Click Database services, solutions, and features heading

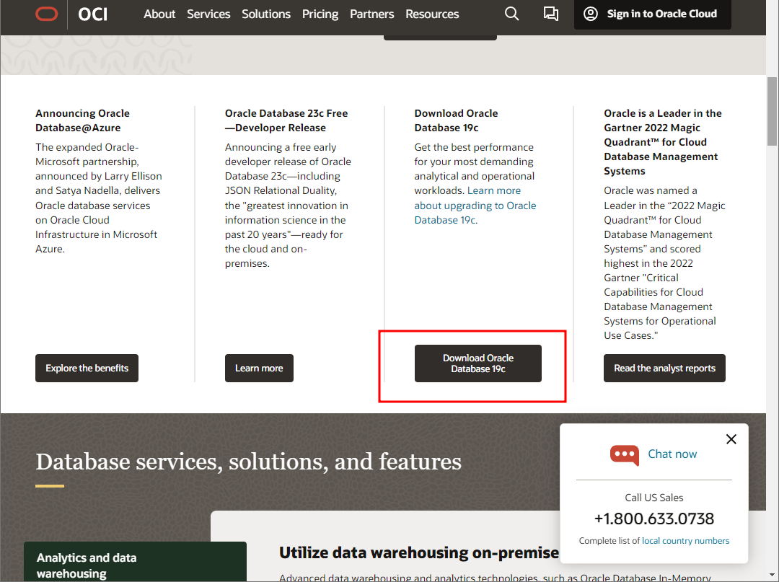pos(248,462)
